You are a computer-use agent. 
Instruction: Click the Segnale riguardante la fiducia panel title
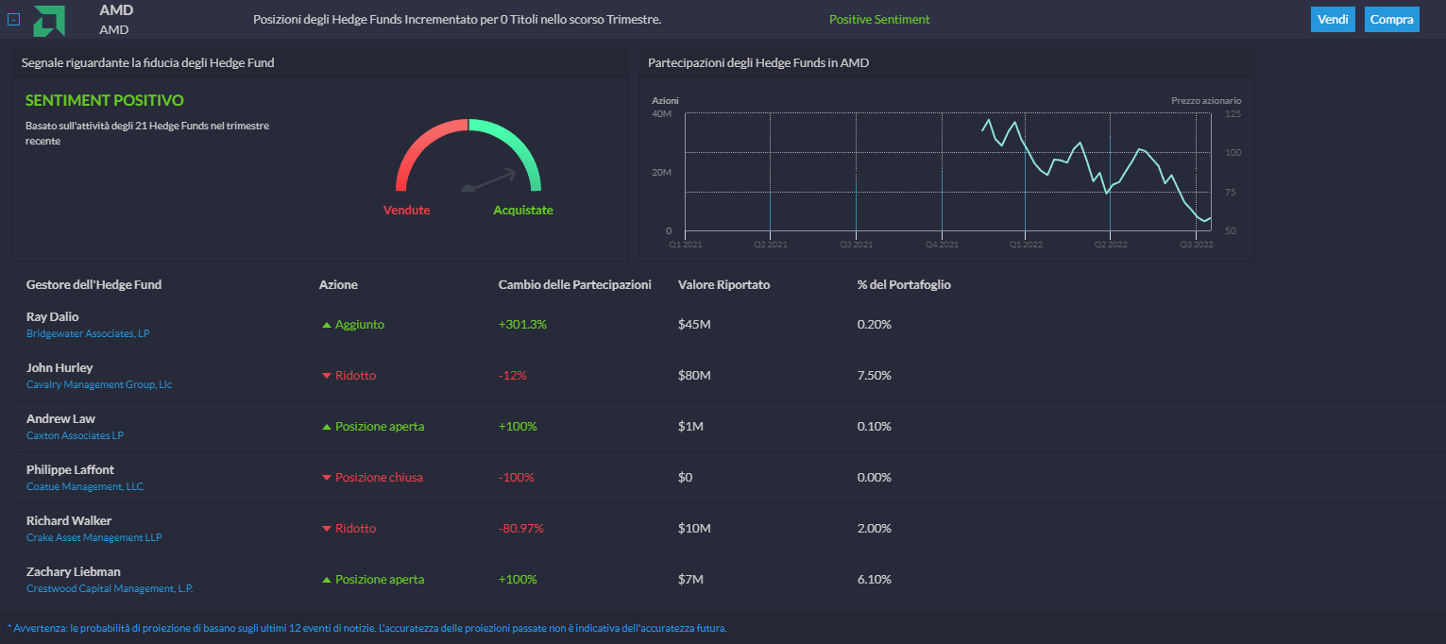pos(148,62)
